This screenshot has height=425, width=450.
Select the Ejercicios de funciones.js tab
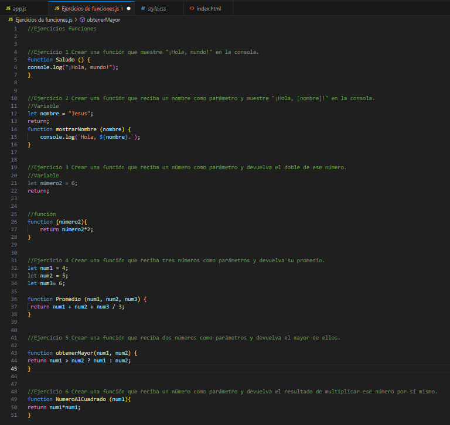(91, 9)
